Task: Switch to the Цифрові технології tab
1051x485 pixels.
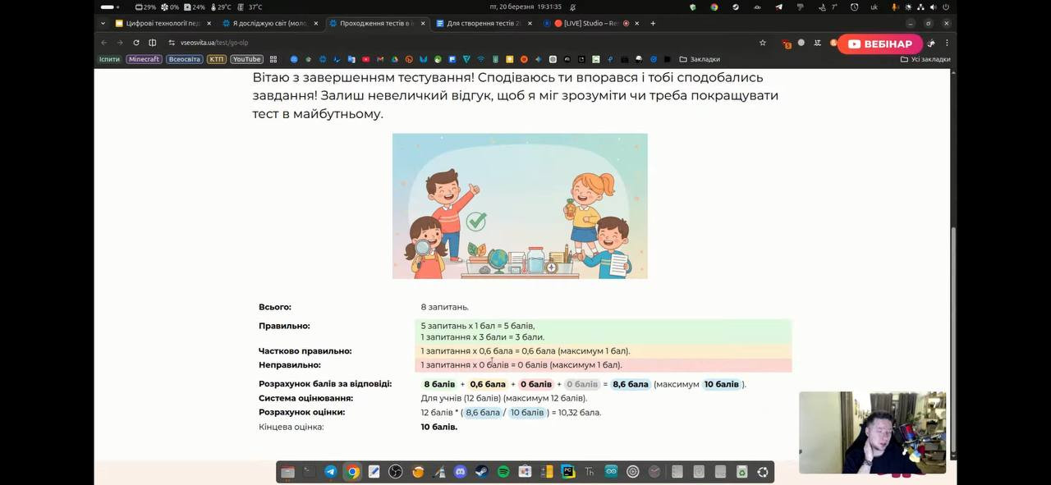Action: coord(158,24)
